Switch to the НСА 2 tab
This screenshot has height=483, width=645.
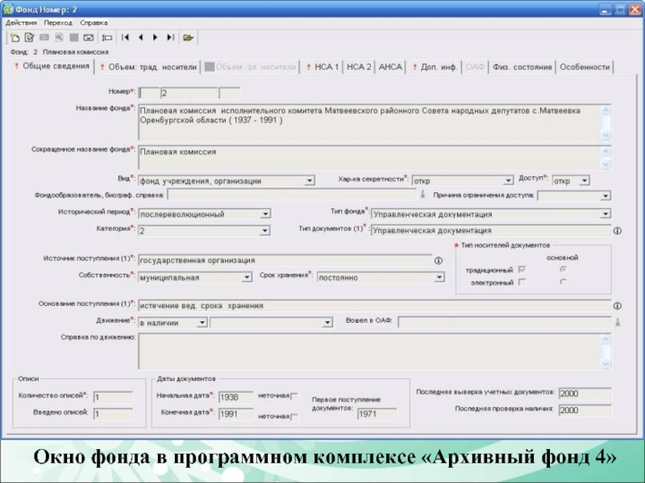359,67
